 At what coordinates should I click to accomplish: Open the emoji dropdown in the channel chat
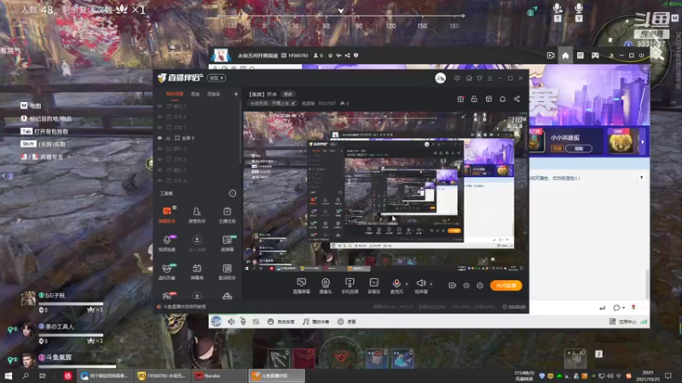pos(619,308)
